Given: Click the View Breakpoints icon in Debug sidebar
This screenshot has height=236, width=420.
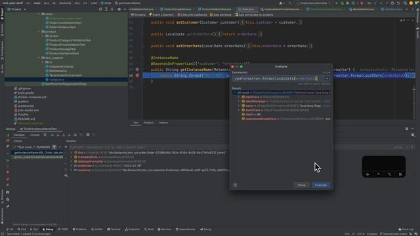Looking at the screenshot, I should coord(8,179).
